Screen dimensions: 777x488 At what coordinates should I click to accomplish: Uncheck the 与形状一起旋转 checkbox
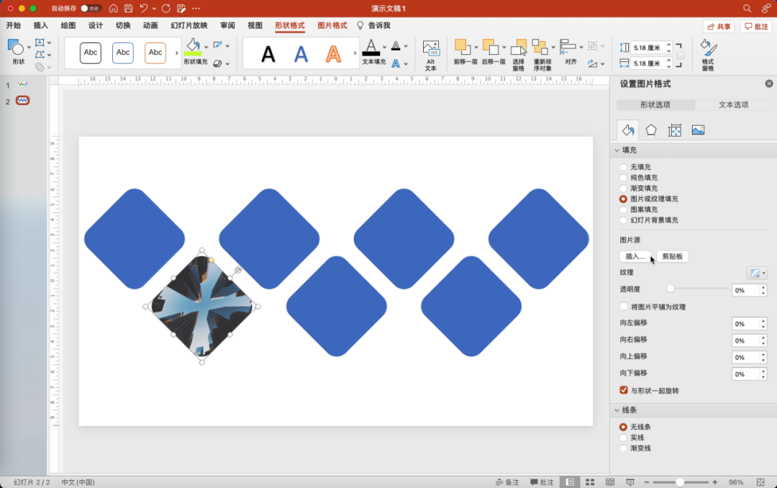pos(624,390)
